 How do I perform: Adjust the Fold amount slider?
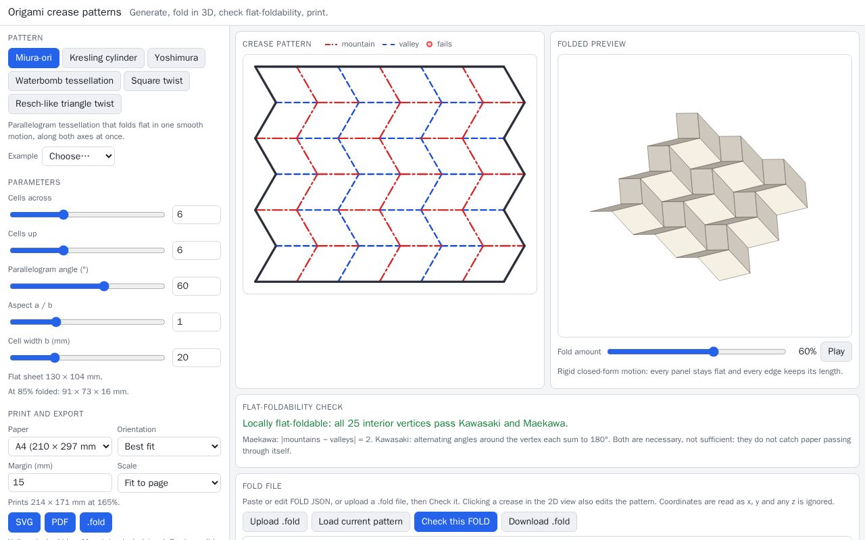point(697,352)
